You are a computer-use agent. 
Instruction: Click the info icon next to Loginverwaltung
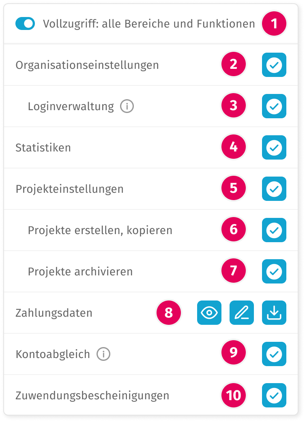point(127,107)
